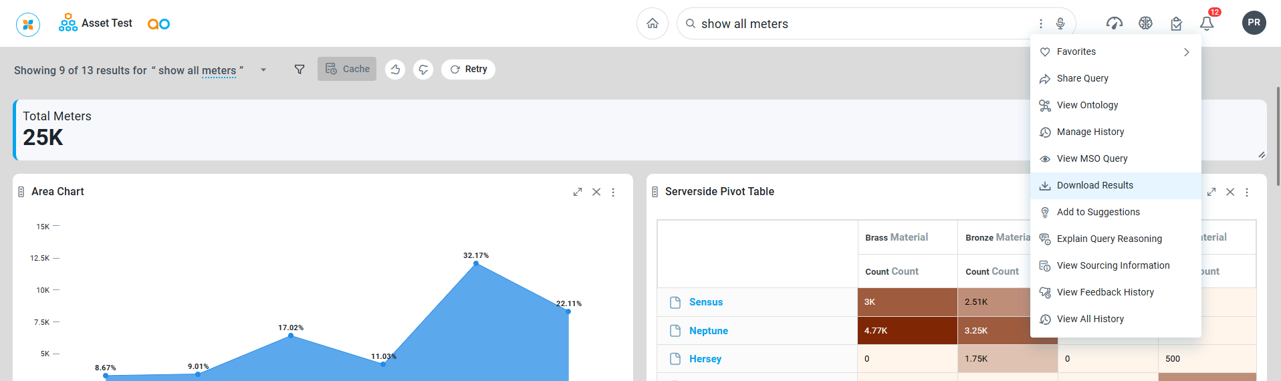
Task: Select View MSO Query option
Action: click(1092, 159)
